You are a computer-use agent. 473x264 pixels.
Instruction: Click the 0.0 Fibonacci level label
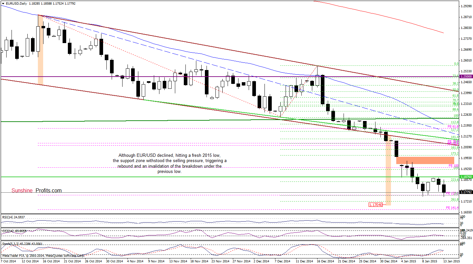(456, 64)
